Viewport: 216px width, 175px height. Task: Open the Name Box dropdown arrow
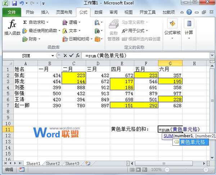[53, 56]
